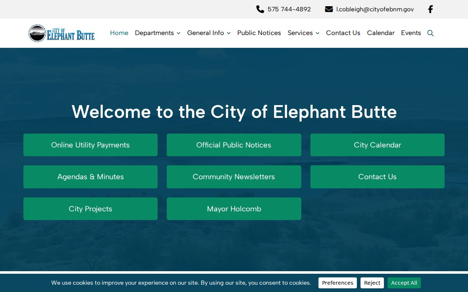Open Online Utility Payments button
468x292 pixels.
(90, 145)
